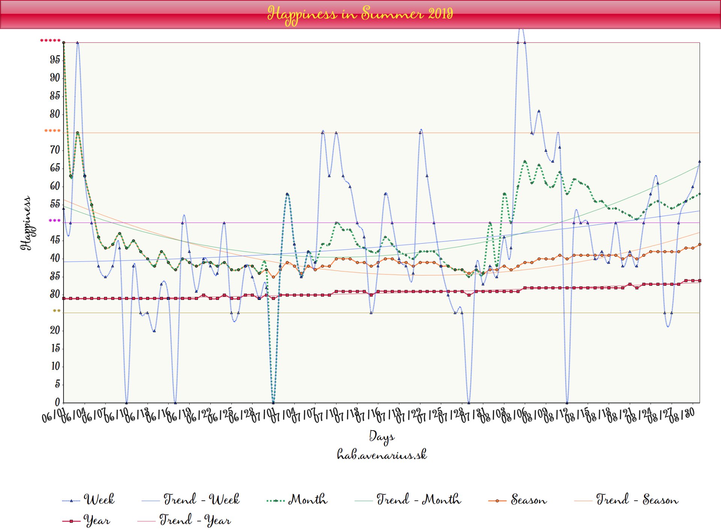Toggle the Trend - Month legend entry
Viewport: 721px width, 530px height.
click(418, 500)
